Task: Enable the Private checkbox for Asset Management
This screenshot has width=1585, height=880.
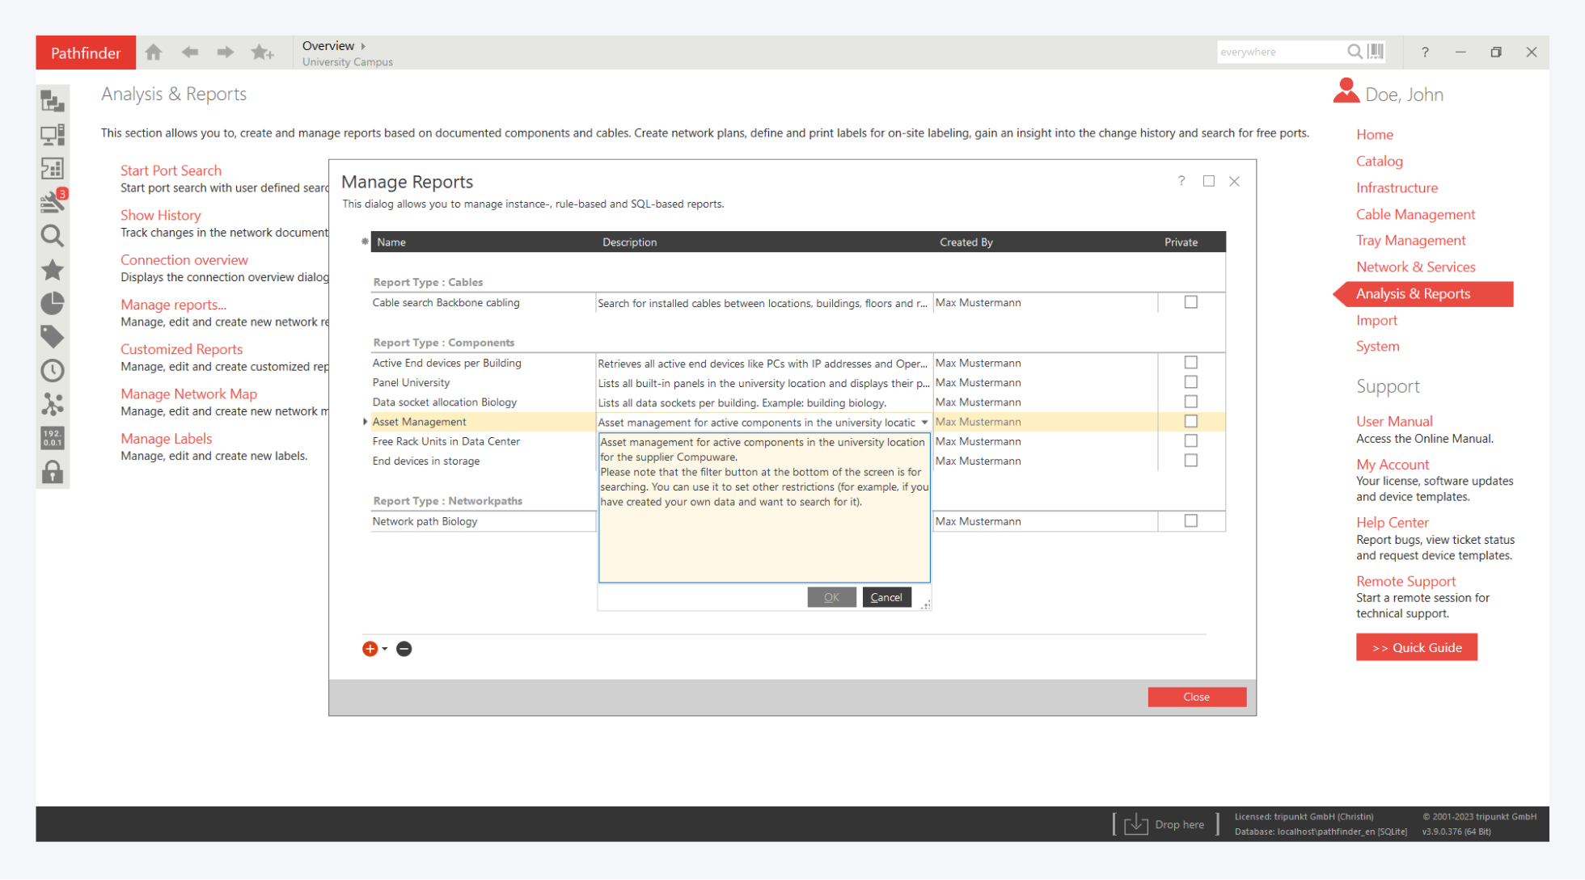Action: [1190, 422]
